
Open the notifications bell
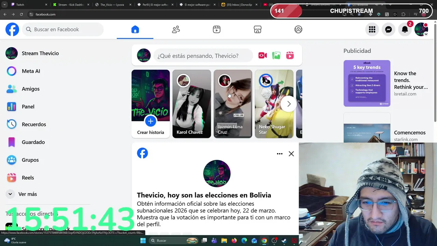(405, 29)
